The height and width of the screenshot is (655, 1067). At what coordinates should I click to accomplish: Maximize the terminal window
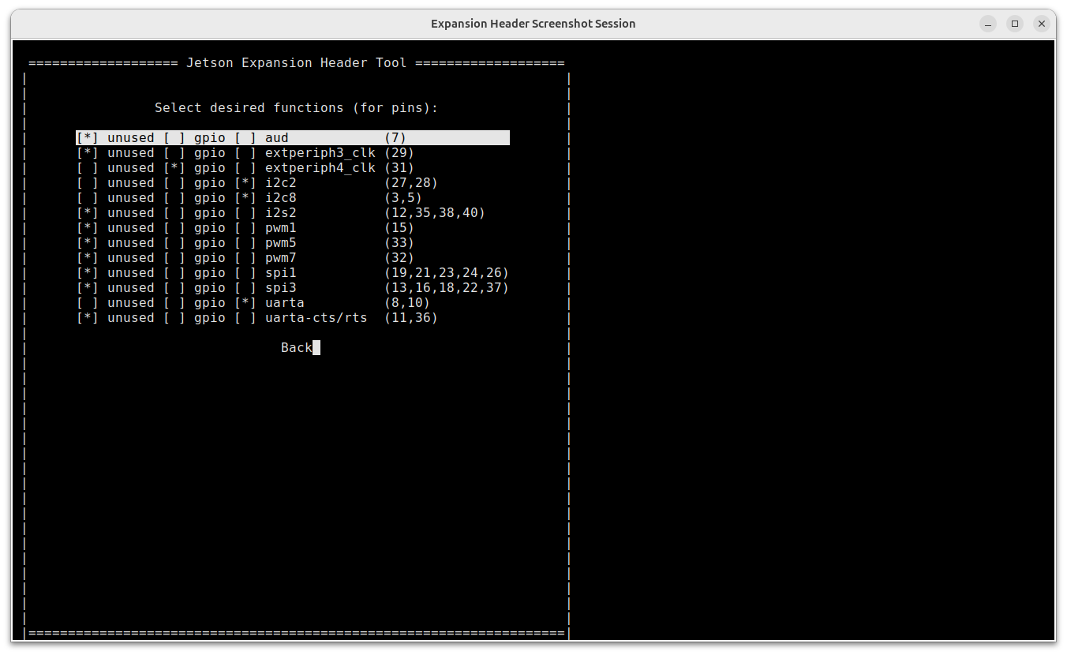click(1015, 24)
